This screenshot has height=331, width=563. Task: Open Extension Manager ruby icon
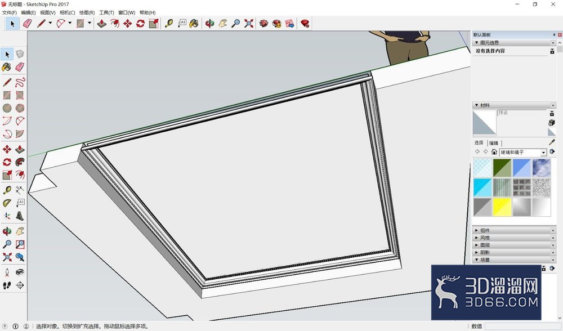(x=305, y=24)
